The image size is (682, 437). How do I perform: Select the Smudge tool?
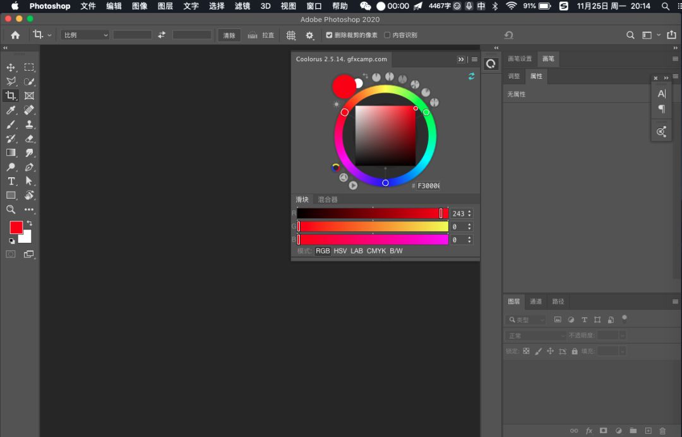coord(29,153)
